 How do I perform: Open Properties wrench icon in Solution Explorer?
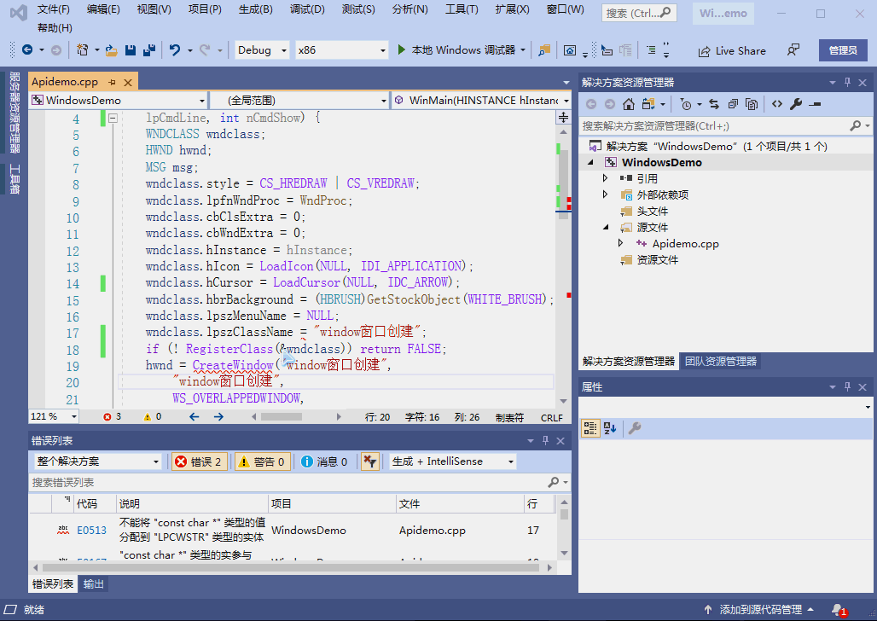click(x=796, y=104)
